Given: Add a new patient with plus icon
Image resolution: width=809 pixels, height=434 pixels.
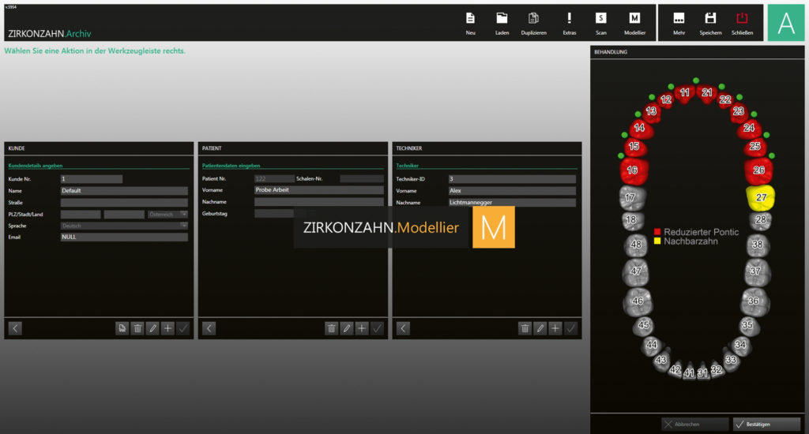Looking at the screenshot, I should (x=362, y=328).
